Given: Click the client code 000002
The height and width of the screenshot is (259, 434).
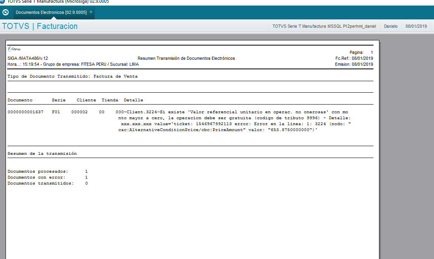Looking at the screenshot, I should click(80, 112).
